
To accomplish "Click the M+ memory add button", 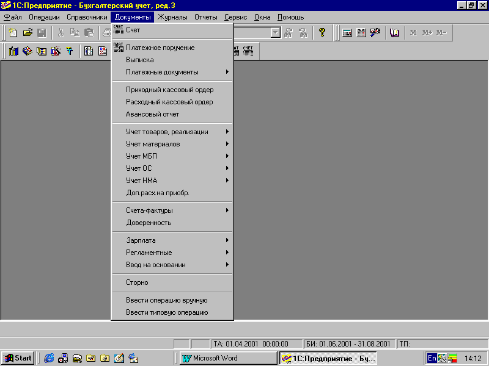I will pos(427,33).
